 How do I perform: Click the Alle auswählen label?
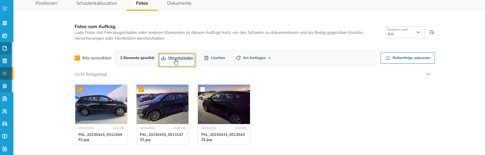97,58
